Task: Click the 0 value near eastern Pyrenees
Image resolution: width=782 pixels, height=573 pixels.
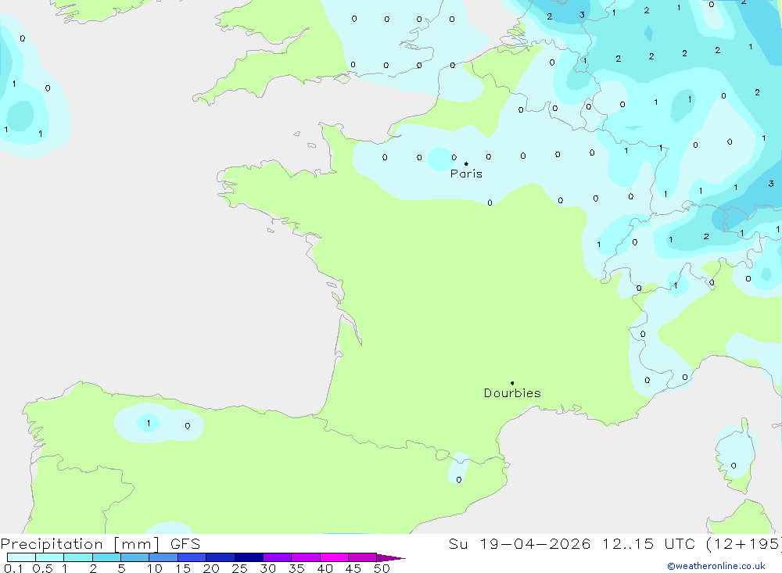Action: [459, 480]
